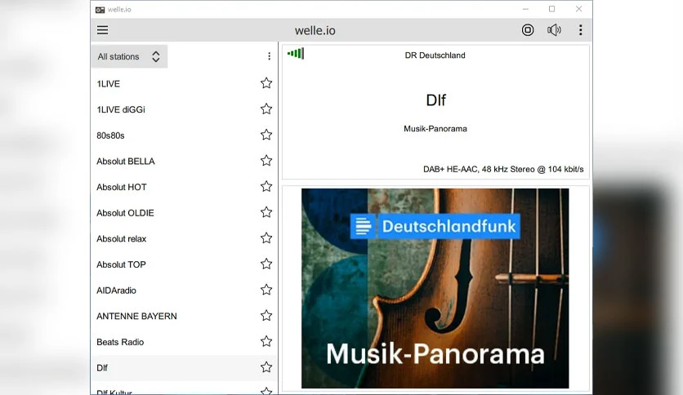
Task: Add Absolut HOT to favorites
Action: tap(266, 186)
